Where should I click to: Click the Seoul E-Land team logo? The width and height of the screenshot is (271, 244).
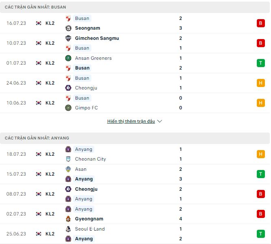68,229
